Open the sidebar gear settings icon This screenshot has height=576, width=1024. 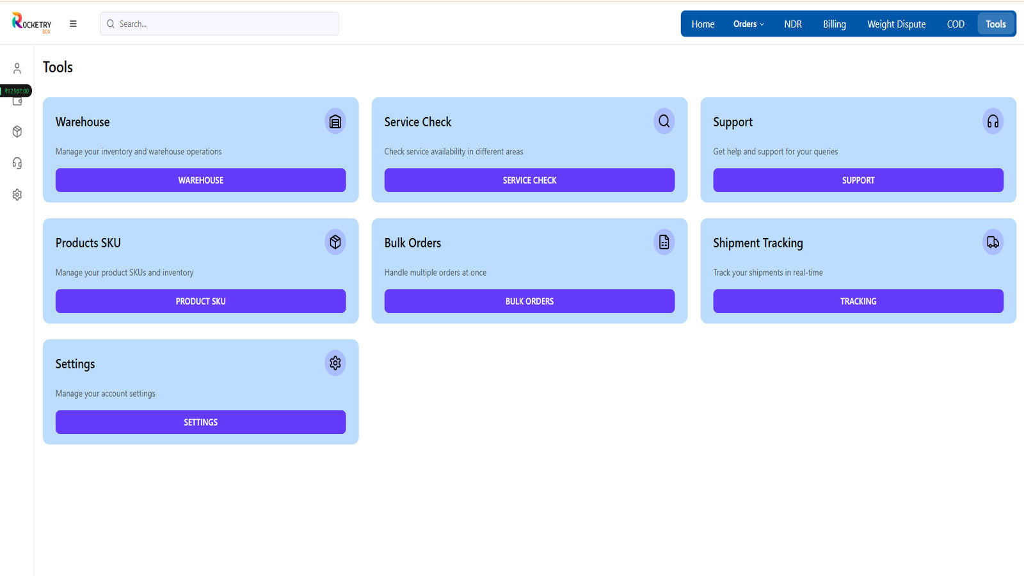tap(17, 195)
